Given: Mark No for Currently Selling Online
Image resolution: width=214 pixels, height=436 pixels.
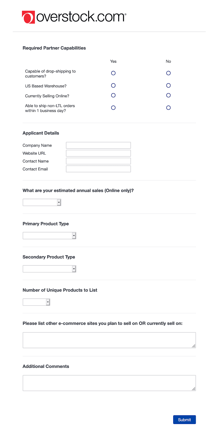Looking at the screenshot, I should (168, 95).
